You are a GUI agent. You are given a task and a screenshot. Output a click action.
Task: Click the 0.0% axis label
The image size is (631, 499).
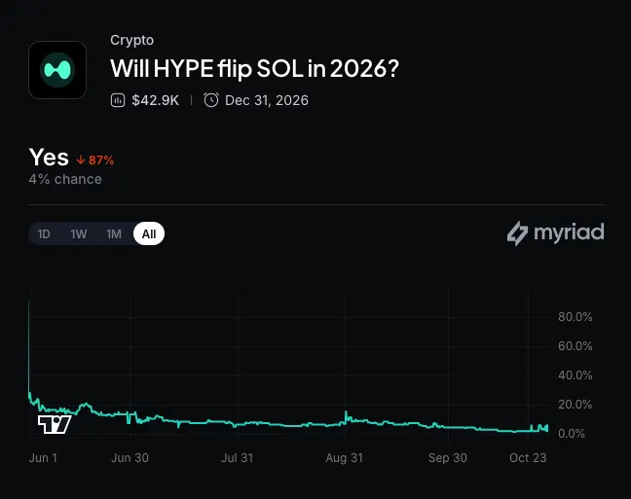[x=572, y=434]
